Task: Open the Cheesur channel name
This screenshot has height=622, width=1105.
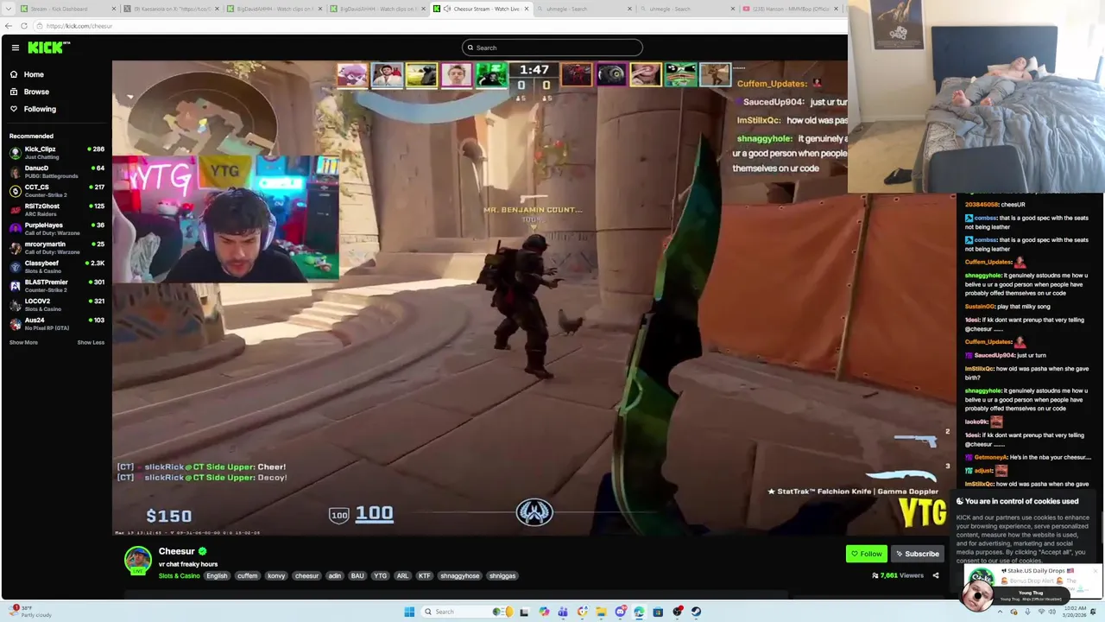Action: (176, 551)
